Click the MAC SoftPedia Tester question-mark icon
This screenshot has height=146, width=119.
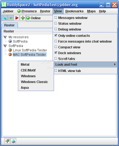(10, 54)
